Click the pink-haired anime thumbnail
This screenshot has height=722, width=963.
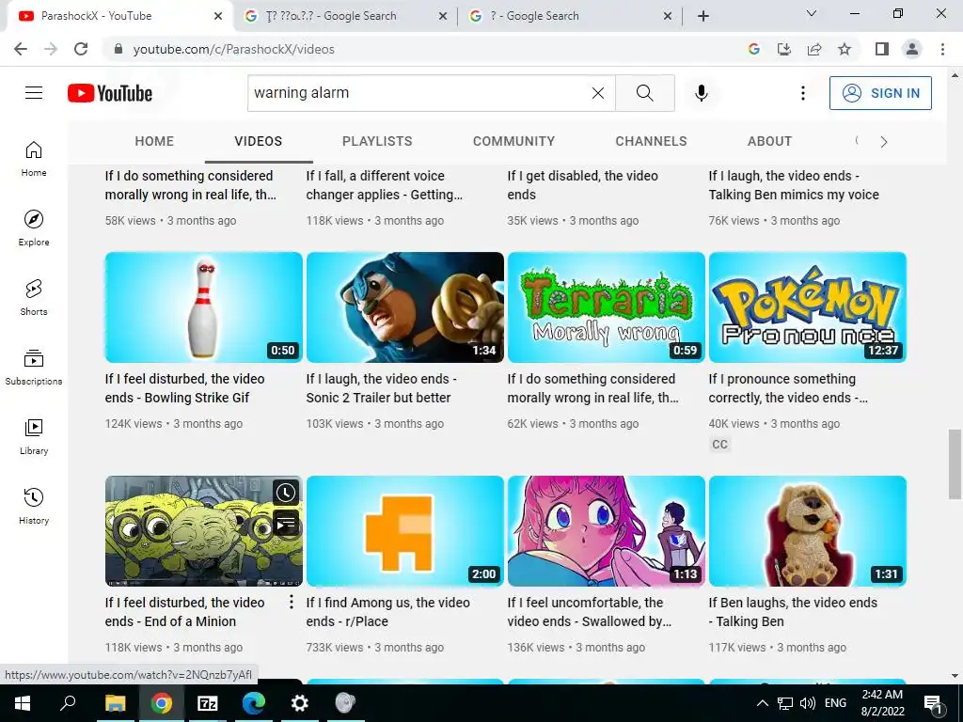coord(607,531)
